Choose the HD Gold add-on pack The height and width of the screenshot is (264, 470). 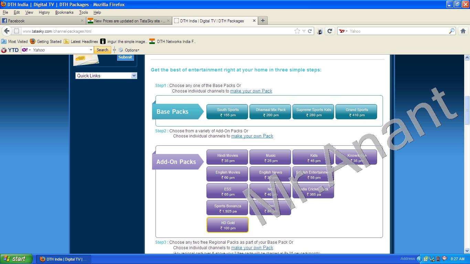227,225
